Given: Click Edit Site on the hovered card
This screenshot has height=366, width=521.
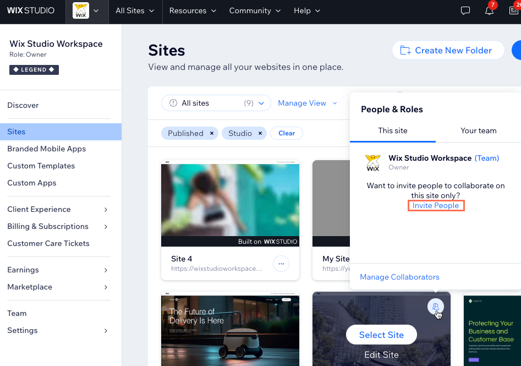Looking at the screenshot, I should pos(381,354).
